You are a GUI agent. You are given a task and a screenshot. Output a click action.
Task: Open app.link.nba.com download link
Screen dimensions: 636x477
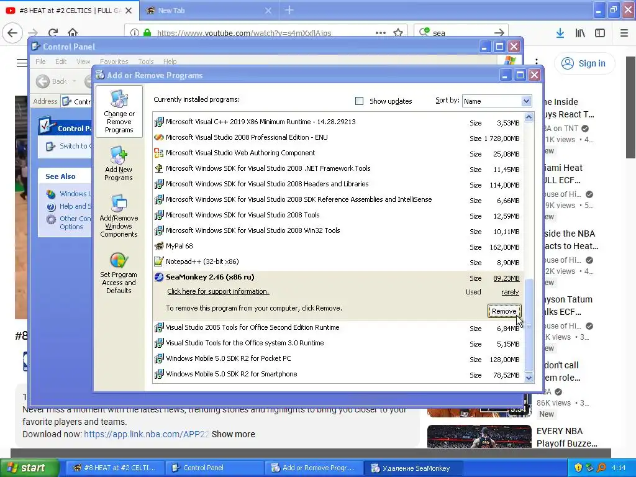coord(146,434)
